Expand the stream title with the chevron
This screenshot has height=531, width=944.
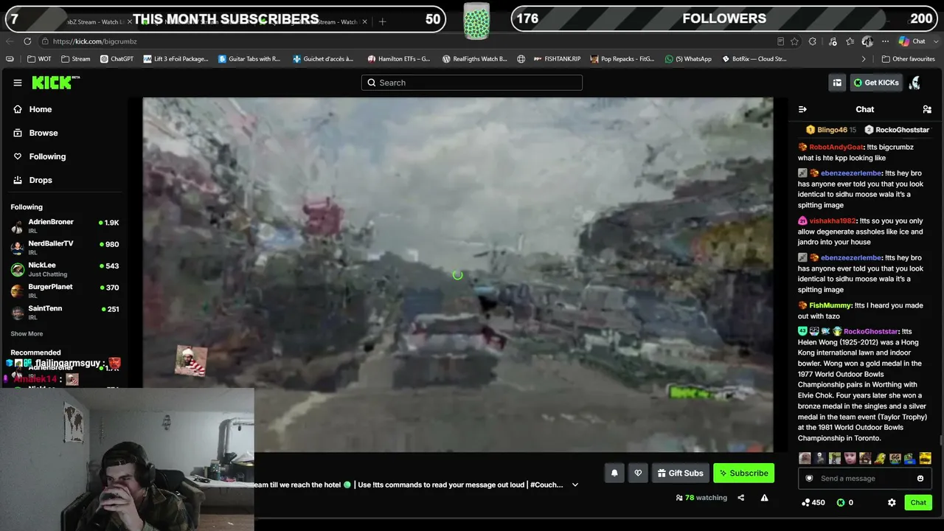575,485
